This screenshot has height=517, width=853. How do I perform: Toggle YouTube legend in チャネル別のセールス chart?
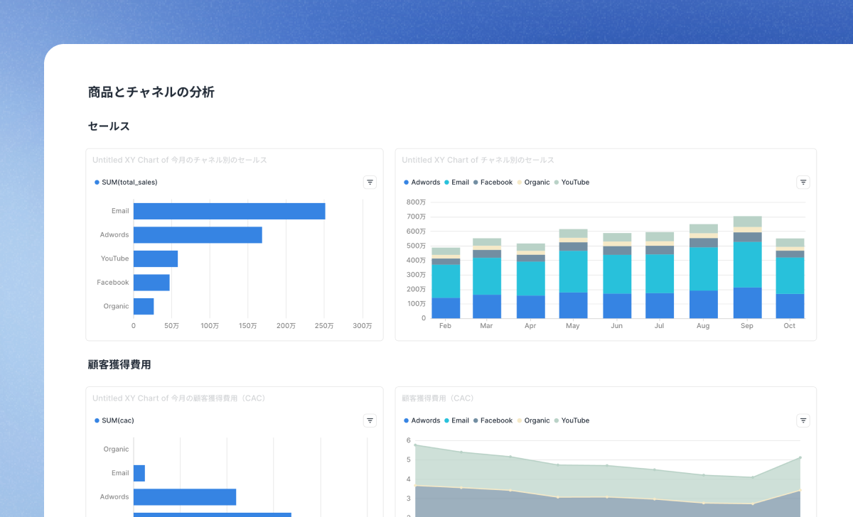(572, 183)
